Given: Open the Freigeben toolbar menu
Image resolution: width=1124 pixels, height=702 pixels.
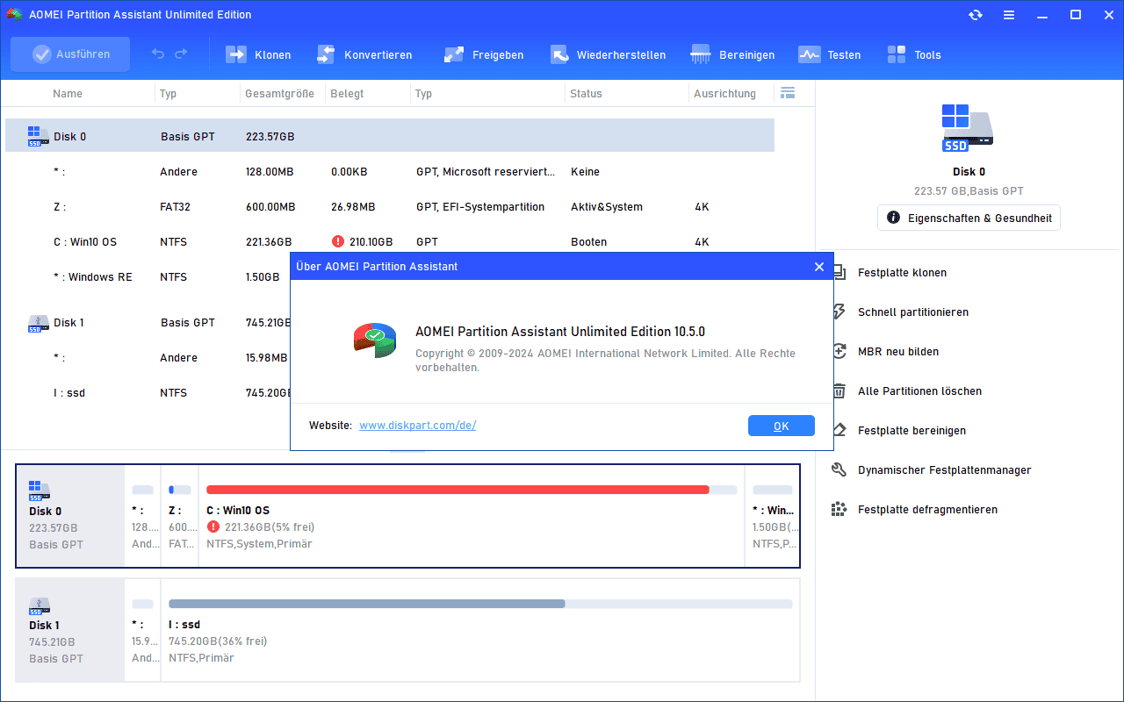Looking at the screenshot, I should coord(483,54).
